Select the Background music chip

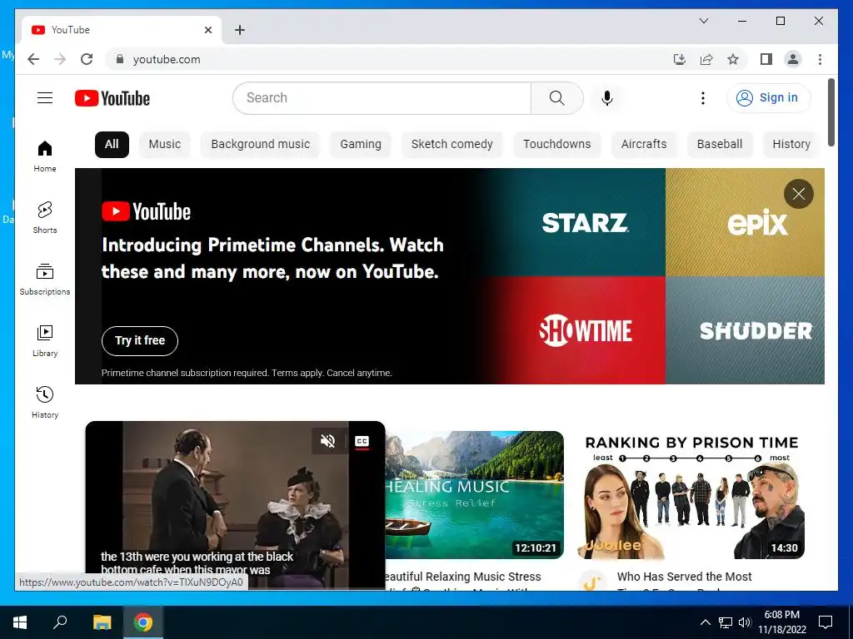pos(260,144)
